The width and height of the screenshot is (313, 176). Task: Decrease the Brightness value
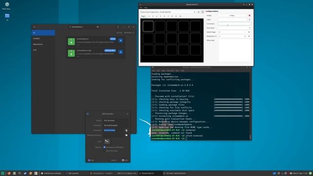[245, 36]
